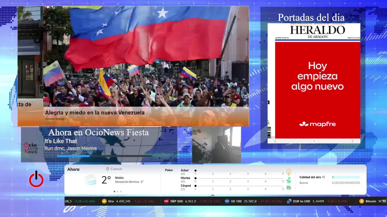The height and width of the screenshot is (217, 387).
Task: Select the second weather carousel dot
Action: click(x=118, y=191)
